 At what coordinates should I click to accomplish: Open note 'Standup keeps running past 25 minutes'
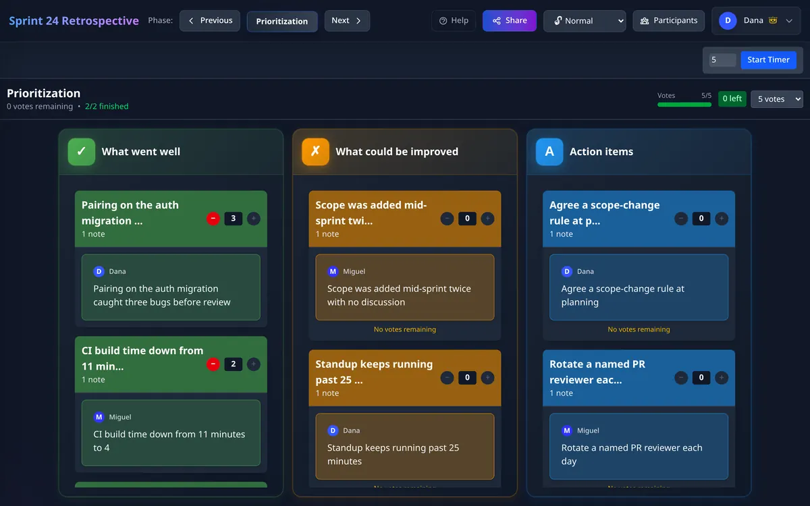(405, 447)
